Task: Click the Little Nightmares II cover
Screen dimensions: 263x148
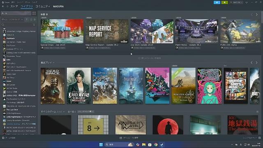Action: [x=131, y=86]
